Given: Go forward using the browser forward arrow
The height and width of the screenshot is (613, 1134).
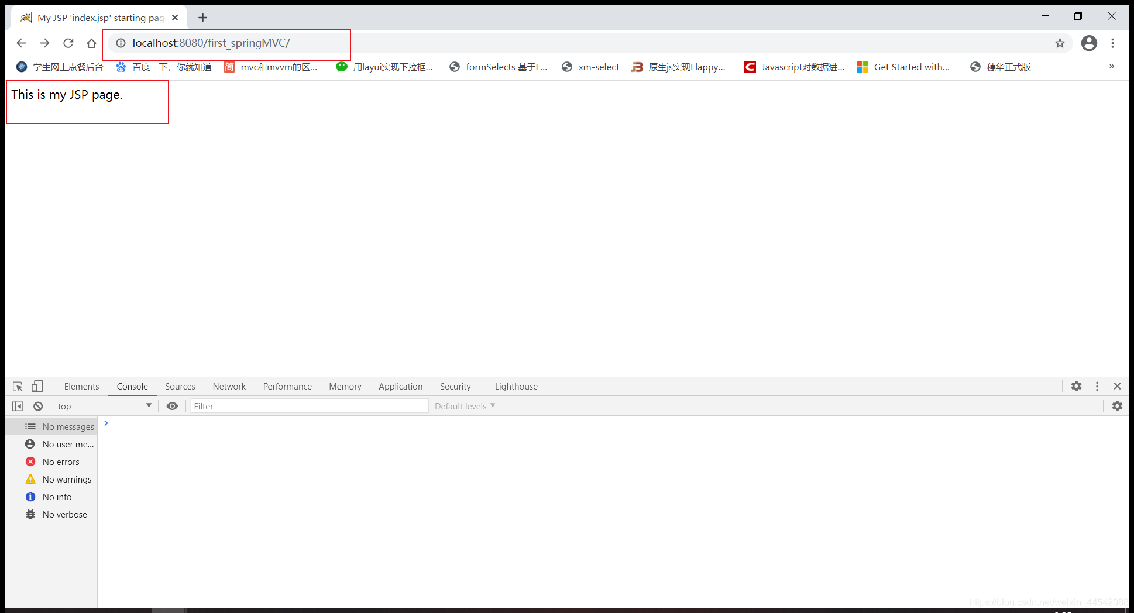Looking at the screenshot, I should click(x=45, y=43).
